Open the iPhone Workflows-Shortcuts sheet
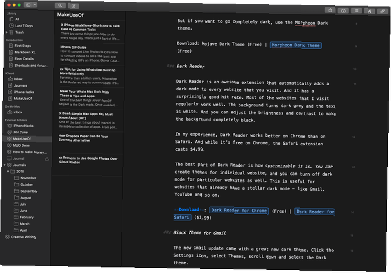This screenshot has width=391, height=273. coord(90,32)
